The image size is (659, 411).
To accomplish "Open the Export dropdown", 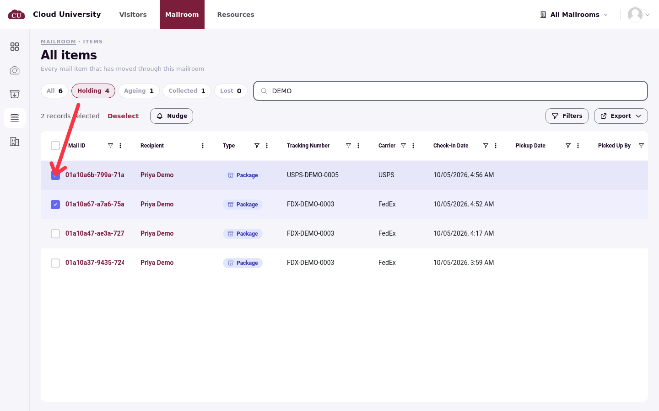I will click(621, 116).
